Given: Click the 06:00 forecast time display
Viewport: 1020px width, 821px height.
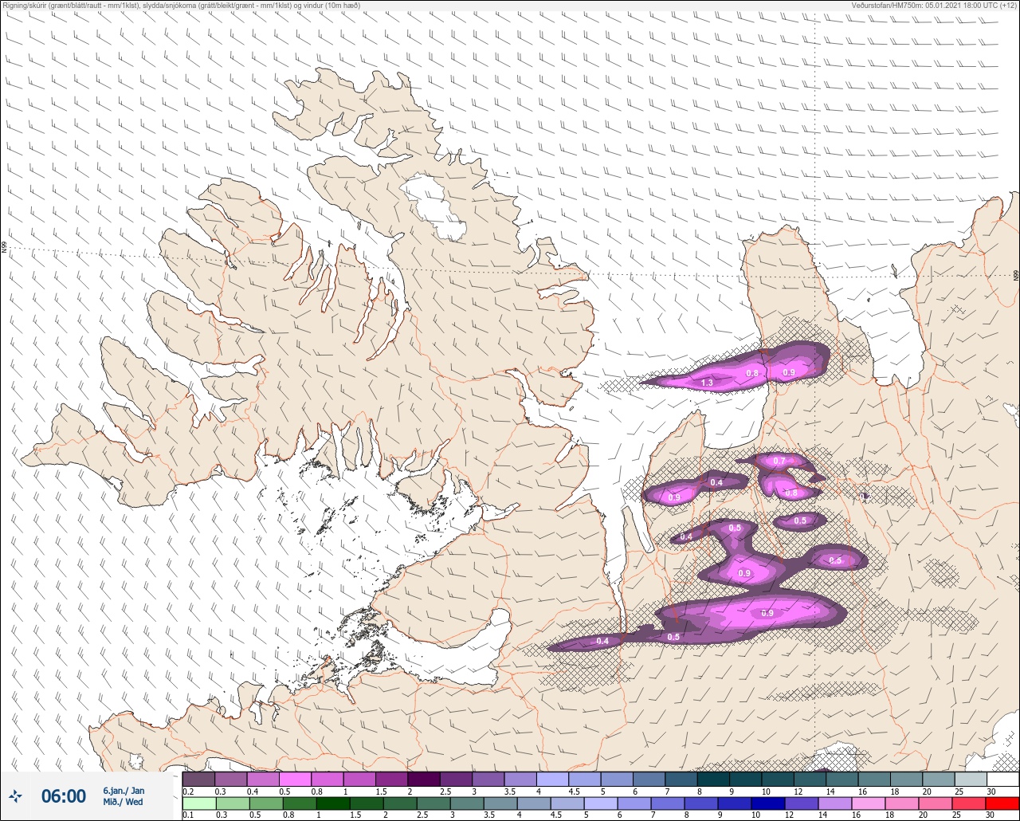Looking at the screenshot, I should (x=64, y=795).
